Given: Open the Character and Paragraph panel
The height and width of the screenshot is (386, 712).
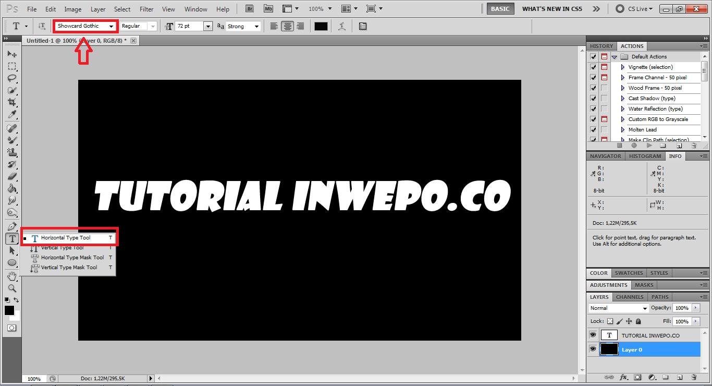Looking at the screenshot, I should coord(363,26).
